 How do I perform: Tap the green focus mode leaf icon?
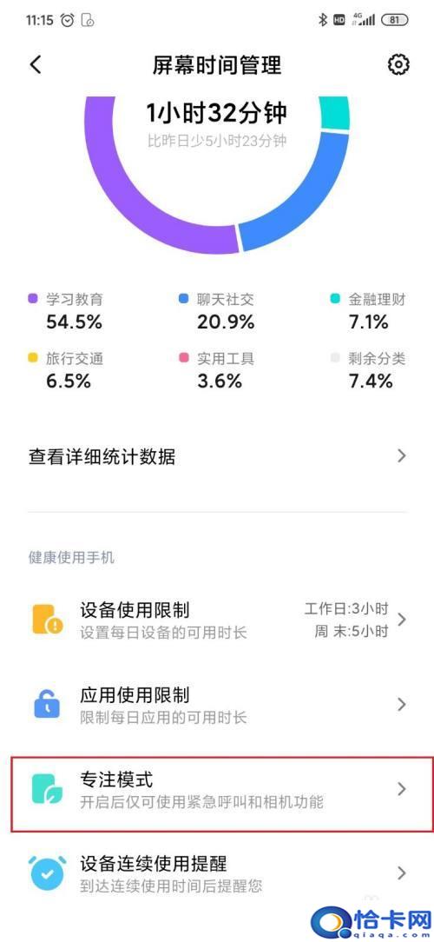(47, 789)
